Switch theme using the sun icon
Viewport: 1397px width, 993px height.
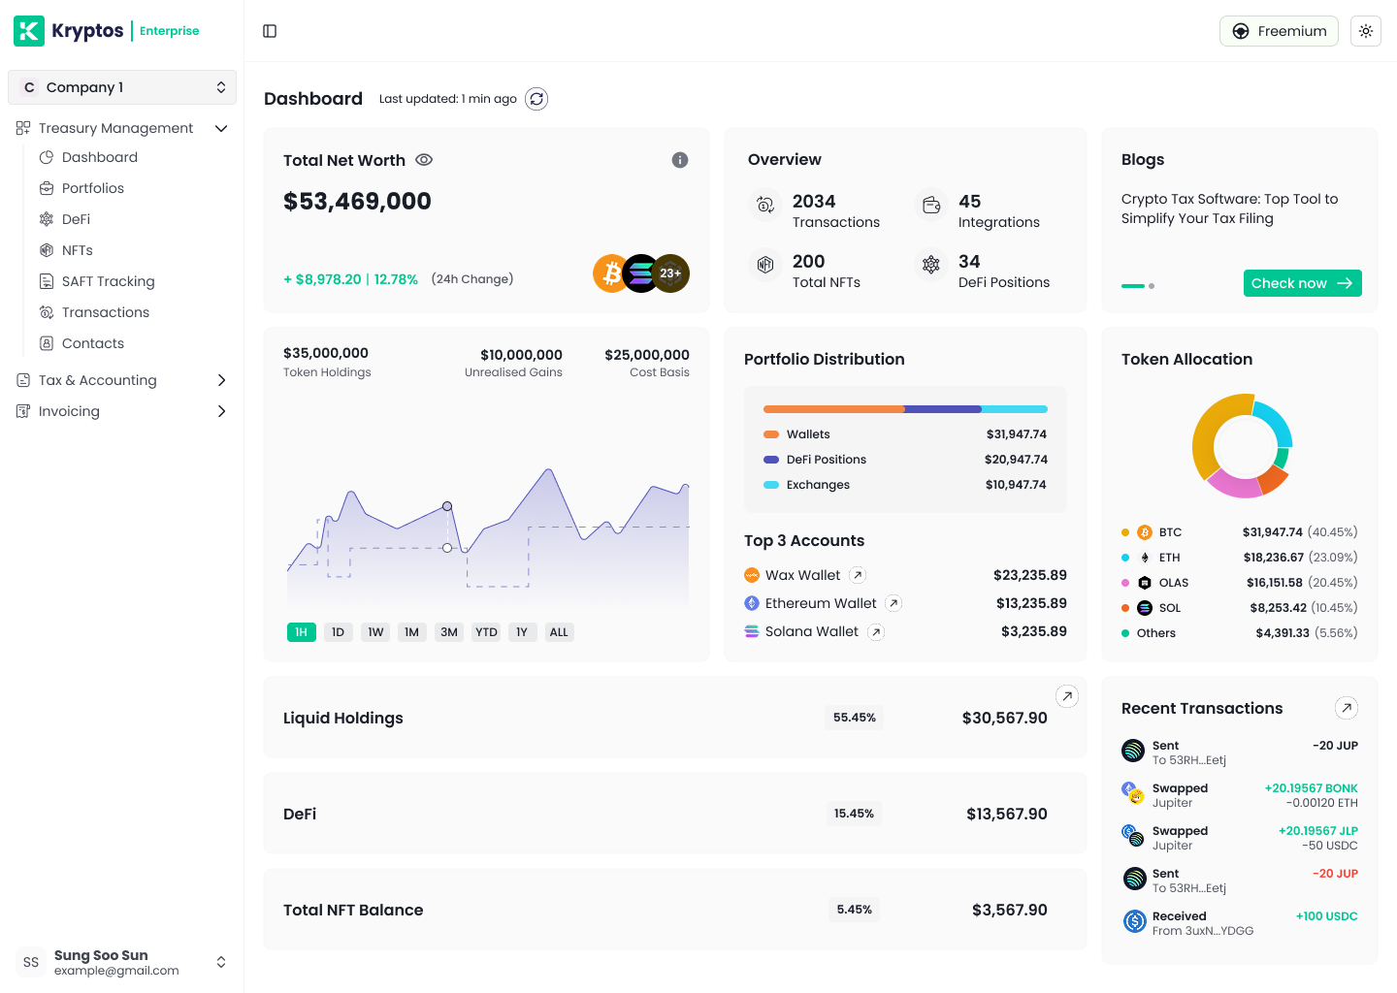(1366, 31)
